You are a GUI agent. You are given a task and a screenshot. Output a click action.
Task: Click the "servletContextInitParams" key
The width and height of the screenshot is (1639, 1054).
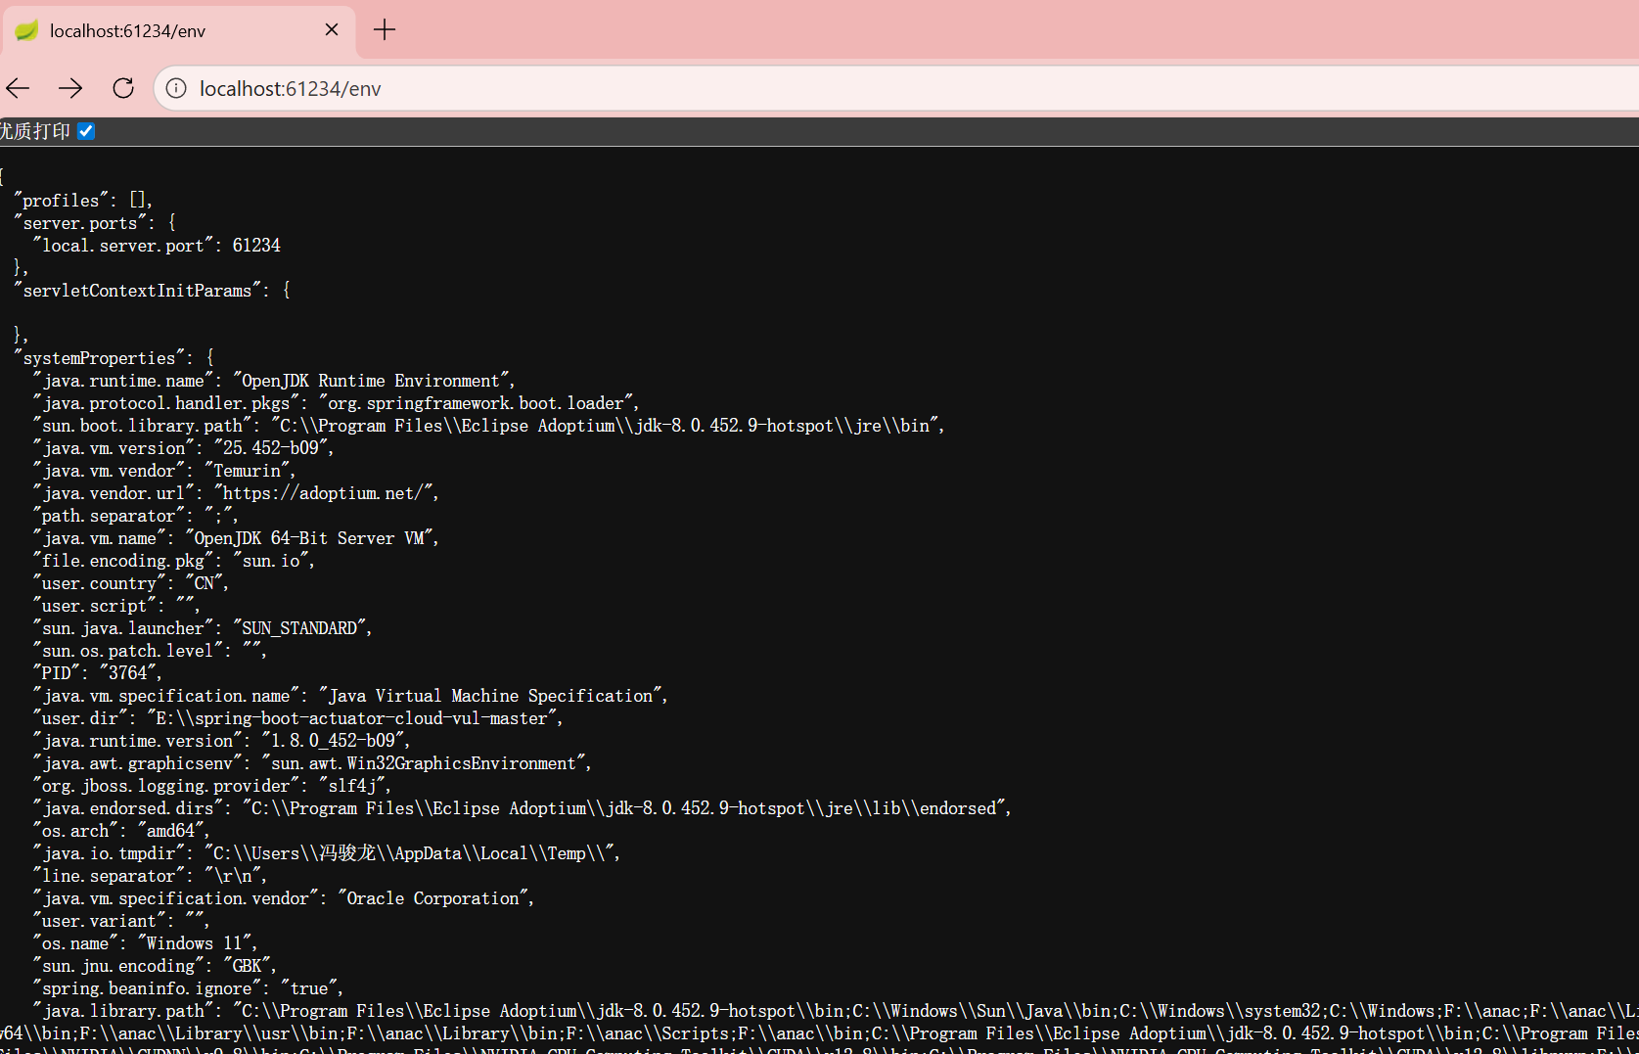tap(137, 291)
